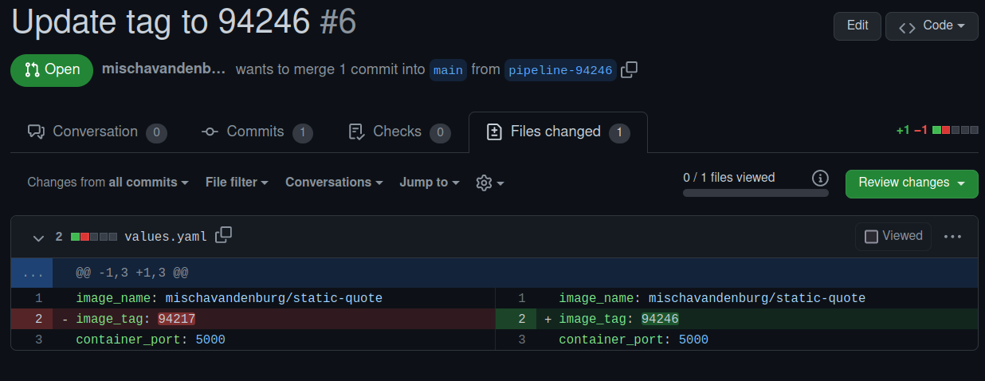Open the three-dot file options menu

click(953, 237)
